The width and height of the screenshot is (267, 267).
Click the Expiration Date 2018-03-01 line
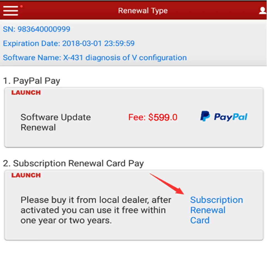[69, 43]
